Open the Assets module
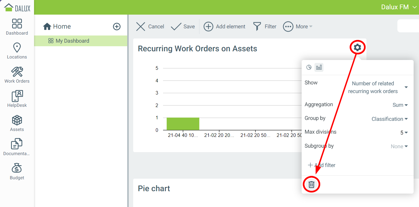The width and height of the screenshot is (419, 207). [x=17, y=123]
